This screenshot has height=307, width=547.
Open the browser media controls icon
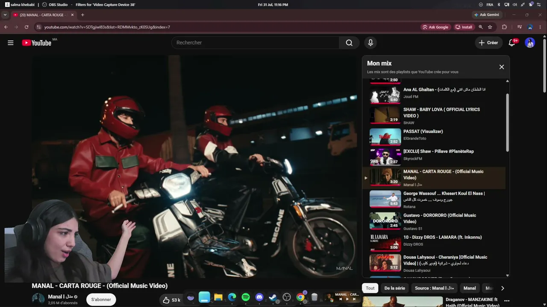[x=520, y=27]
